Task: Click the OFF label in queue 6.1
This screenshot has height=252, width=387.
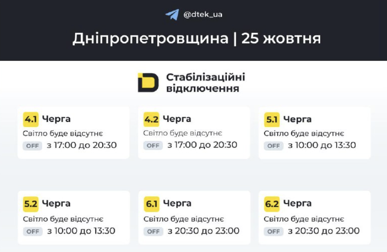Action: 153,231
